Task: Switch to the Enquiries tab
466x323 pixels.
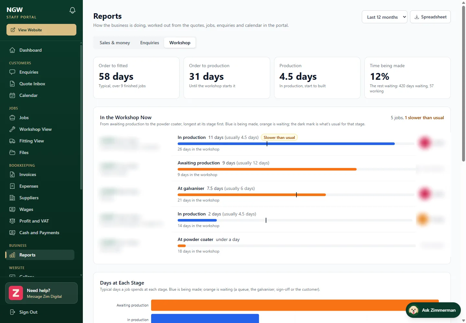Action: (150, 43)
